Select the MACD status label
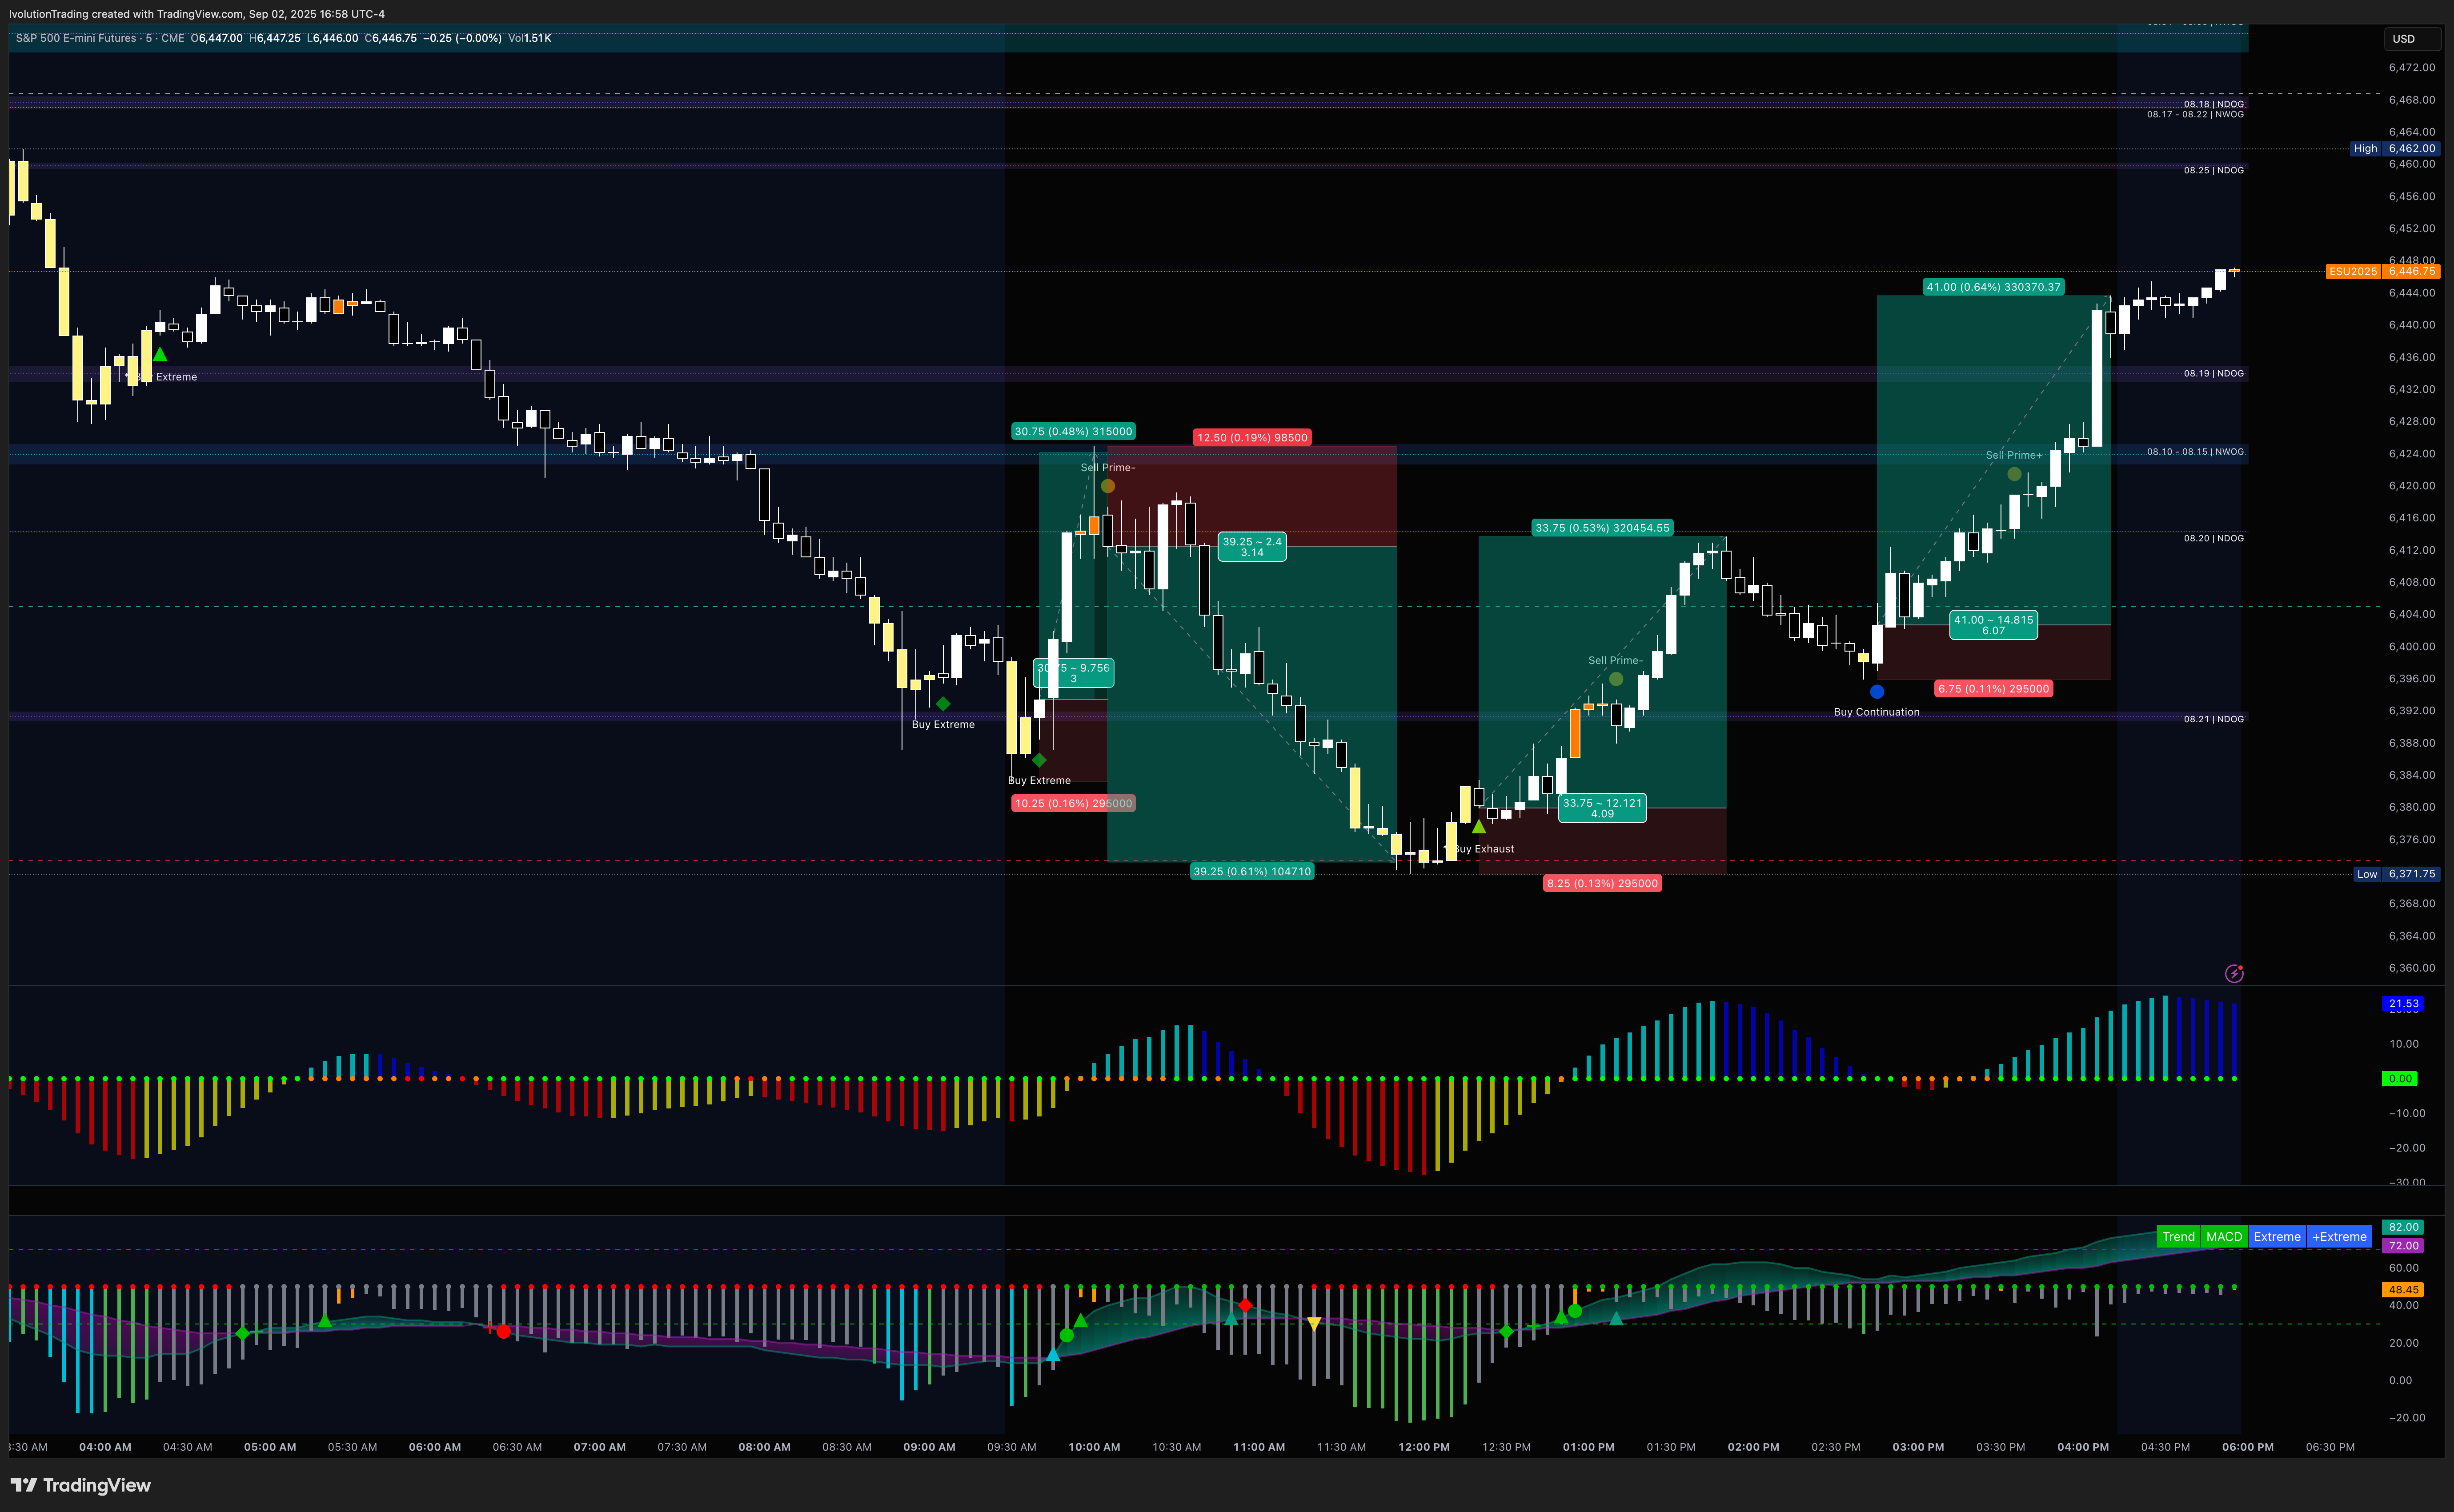Viewport: 2454px width, 1512px height. [x=2224, y=1236]
